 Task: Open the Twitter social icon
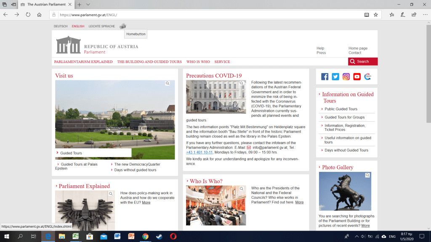tap(335, 76)
